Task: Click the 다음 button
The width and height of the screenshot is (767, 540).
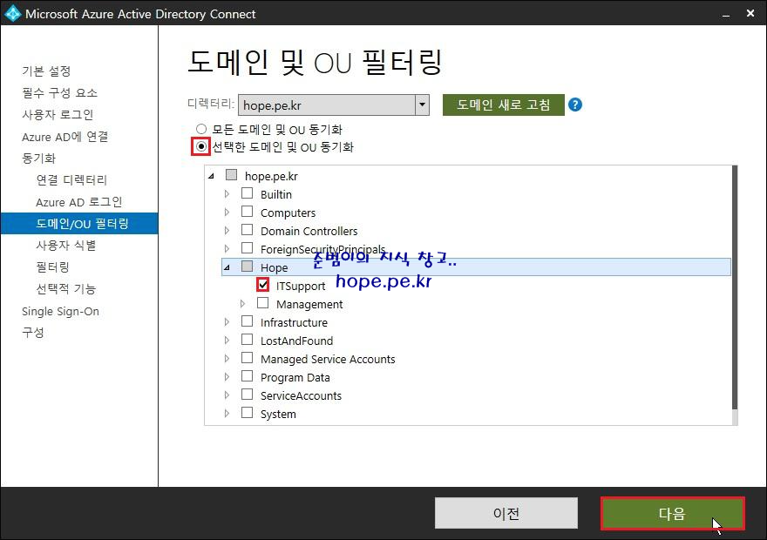Action: click(x=673, y=513)
